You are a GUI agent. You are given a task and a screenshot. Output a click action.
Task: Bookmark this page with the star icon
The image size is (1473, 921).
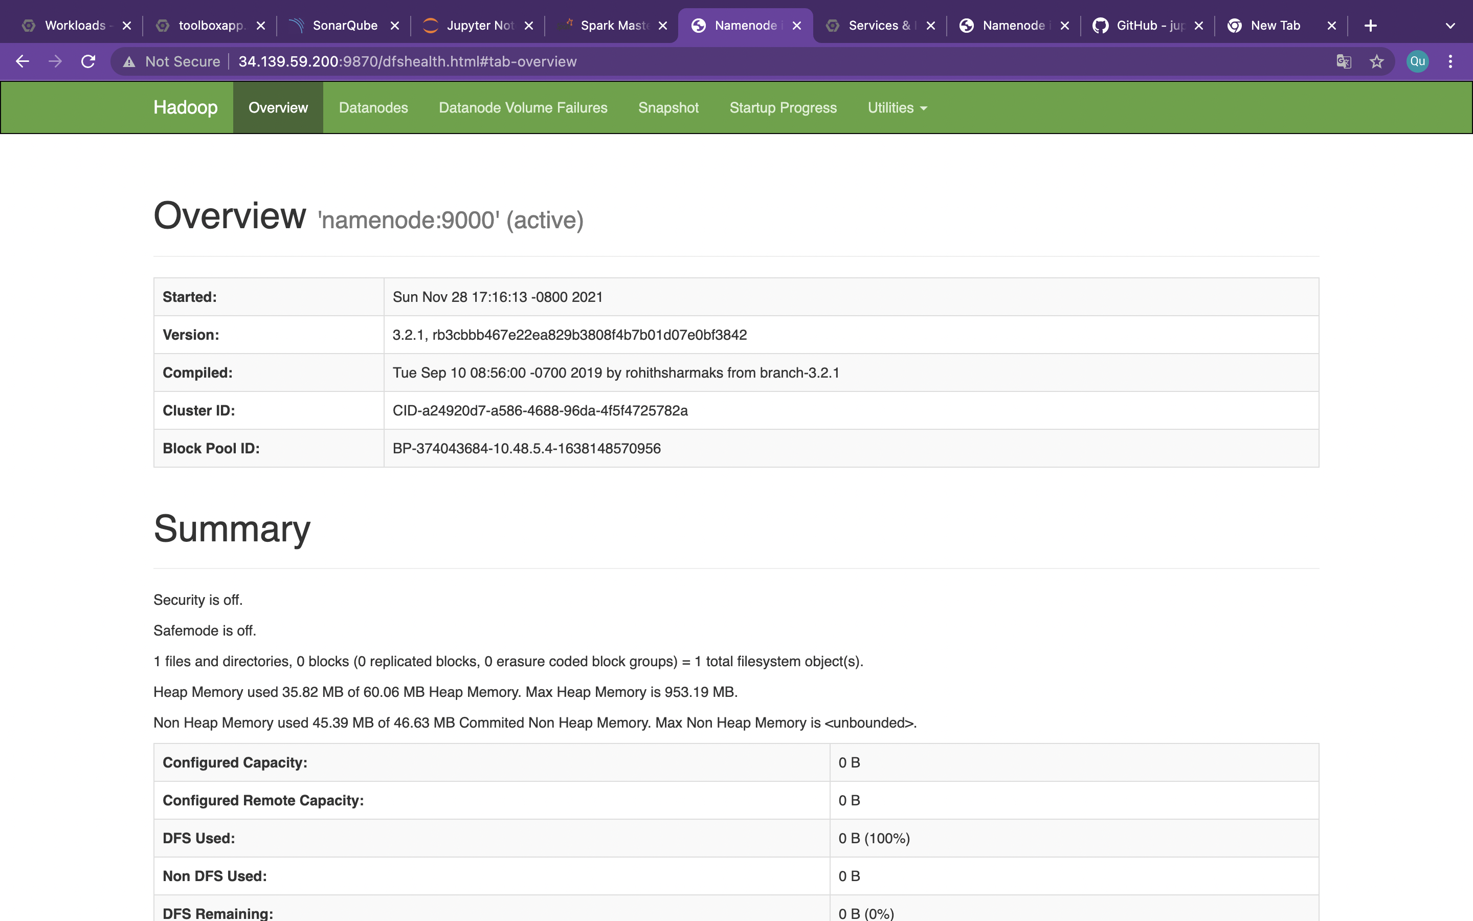click(1377, 61)
